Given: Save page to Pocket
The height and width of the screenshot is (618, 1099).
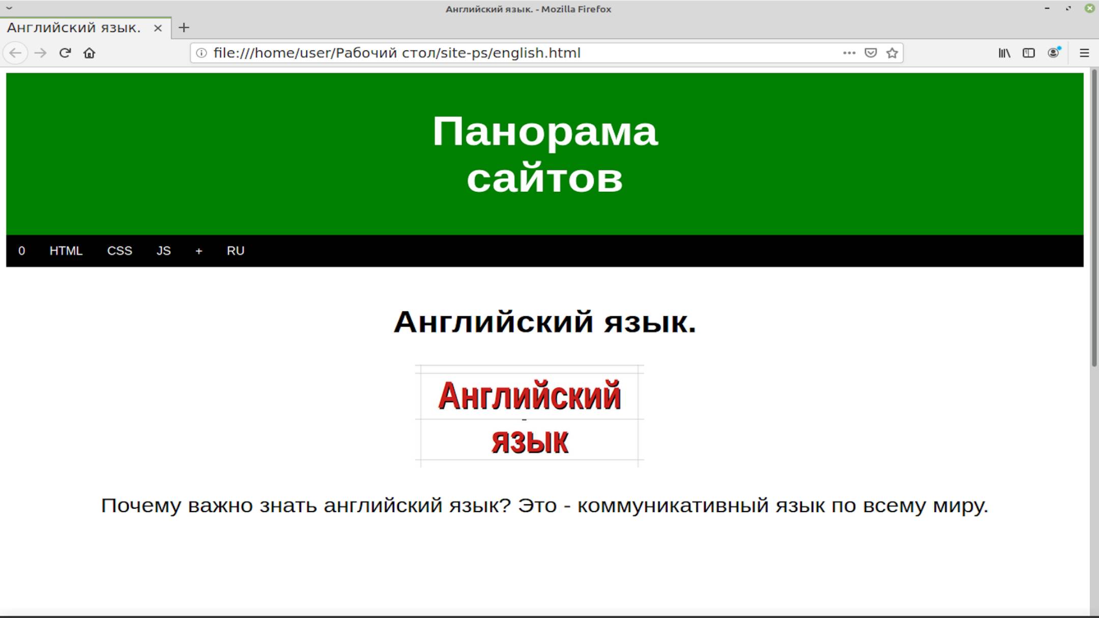Looking at the screenshot, I should pyautogui.click(x=871, y=53).
